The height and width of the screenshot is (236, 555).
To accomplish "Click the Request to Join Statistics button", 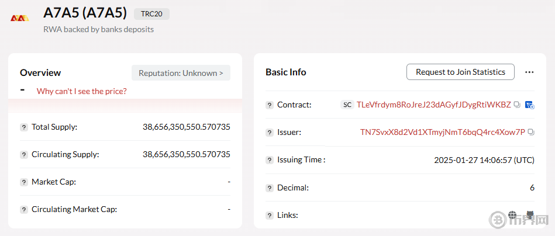I will pos(460,72).
